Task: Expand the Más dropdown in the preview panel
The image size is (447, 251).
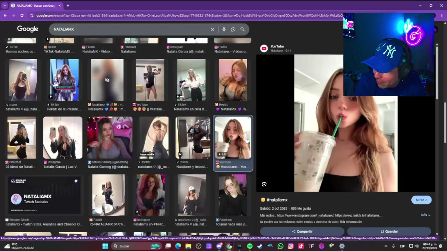Action: (x=425, y=215)
